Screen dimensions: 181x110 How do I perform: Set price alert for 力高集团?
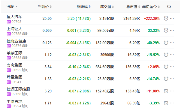point(166,67)
